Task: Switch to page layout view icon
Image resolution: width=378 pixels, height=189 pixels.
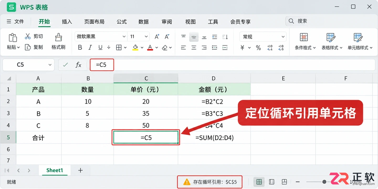Action: point(272,182)
